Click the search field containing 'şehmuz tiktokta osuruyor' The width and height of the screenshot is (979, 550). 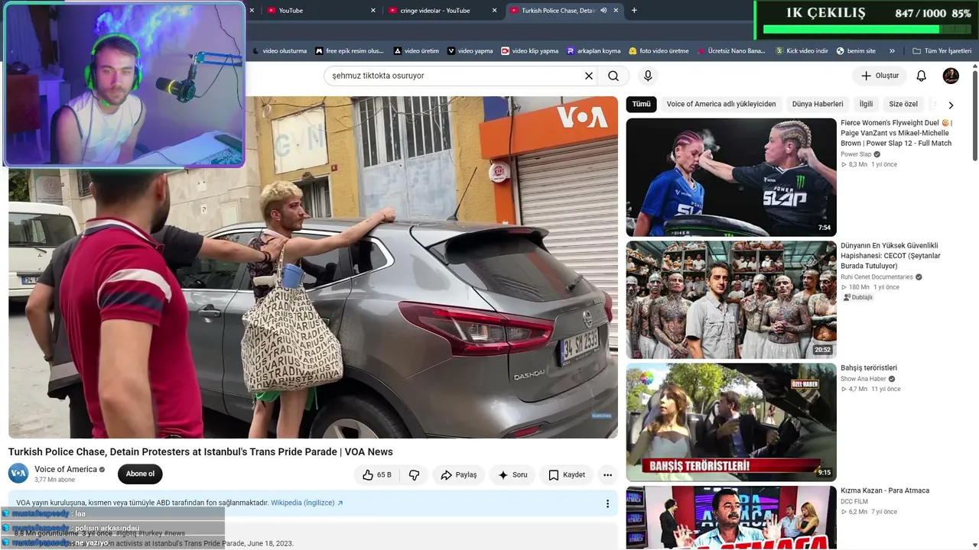click(455, 76)
